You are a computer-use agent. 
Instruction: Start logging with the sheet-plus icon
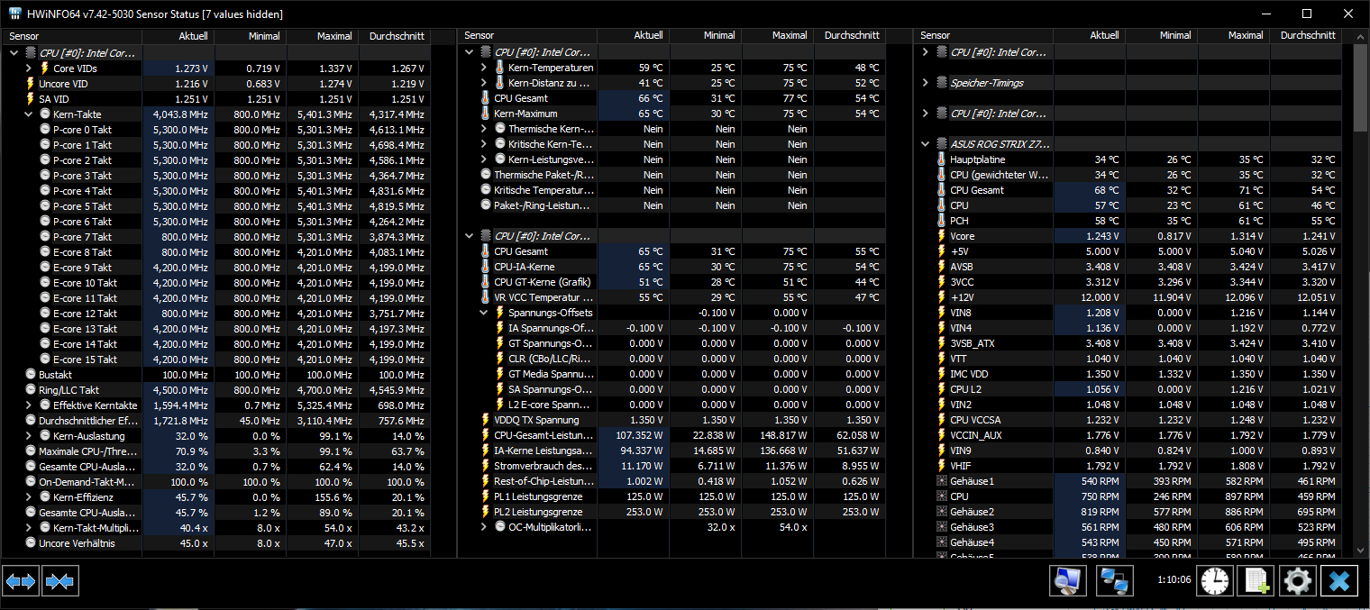[x=1256, y=581]
